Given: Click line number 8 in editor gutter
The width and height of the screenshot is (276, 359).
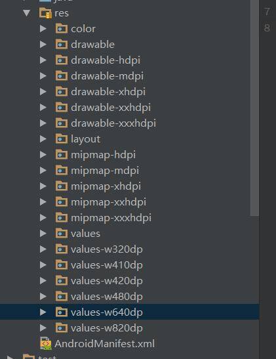Looking at the screenshot, I should click(x=267, y=28).
